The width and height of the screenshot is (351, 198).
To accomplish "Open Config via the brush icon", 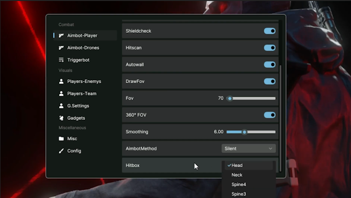I will pyautogui.click(x=62, y=151).
